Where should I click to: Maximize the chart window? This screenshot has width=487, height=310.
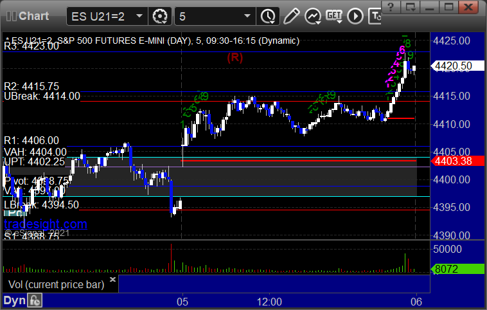click(448, 6)
